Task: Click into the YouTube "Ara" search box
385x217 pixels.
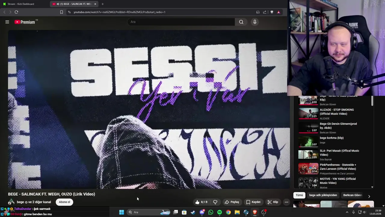Action: 181,22
